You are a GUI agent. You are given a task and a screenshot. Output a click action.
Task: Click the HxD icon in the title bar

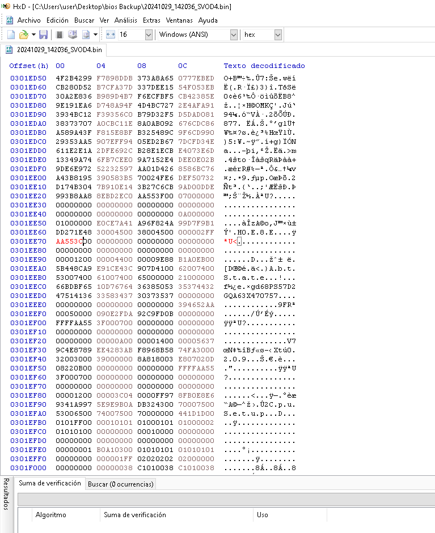(6, 6)
